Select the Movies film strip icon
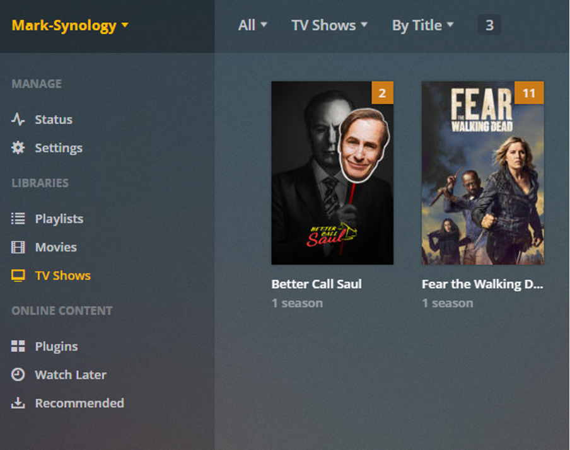Image resolution: width=570 pixels, height=450 pixels. click(x=18, y=247)
